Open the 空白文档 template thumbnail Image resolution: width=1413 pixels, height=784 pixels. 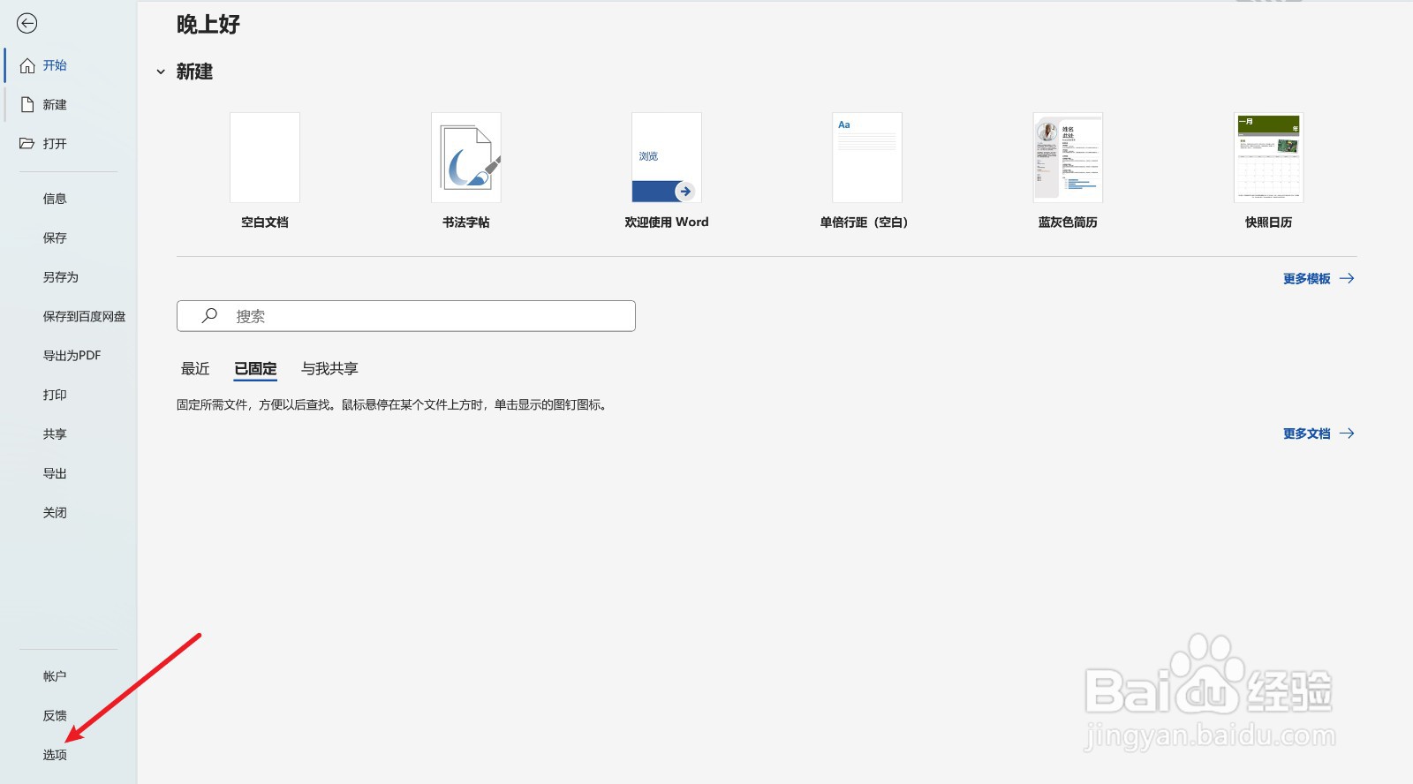pos(265,157)
